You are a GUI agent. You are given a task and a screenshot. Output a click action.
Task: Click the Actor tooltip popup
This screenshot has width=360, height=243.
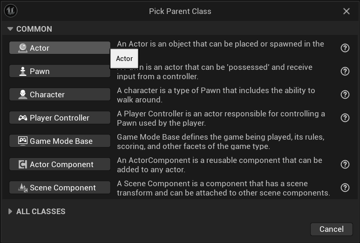click(124, 59)
